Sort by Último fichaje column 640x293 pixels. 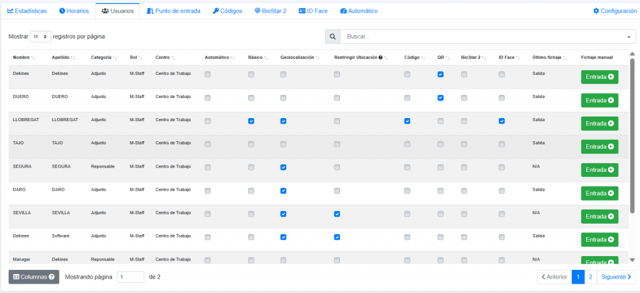[549, 57]
